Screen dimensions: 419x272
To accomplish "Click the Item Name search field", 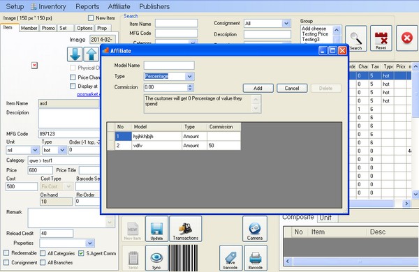I will [177, 24].
